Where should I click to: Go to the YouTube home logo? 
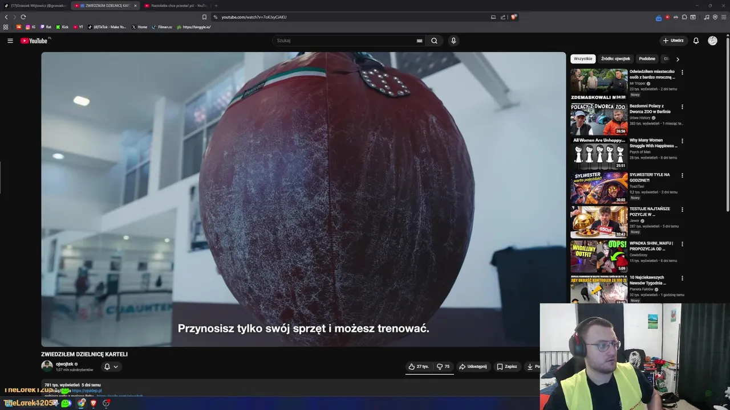point(34,40)
